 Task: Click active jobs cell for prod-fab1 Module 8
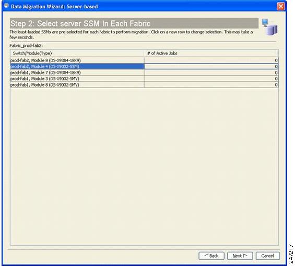tap(211, 85)
